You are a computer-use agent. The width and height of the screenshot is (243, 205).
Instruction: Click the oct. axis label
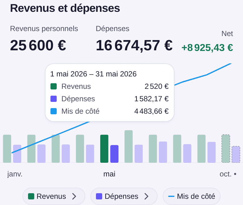pos(226,174)
